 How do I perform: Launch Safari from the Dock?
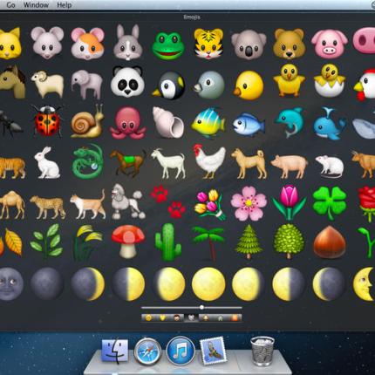point(147,351)
